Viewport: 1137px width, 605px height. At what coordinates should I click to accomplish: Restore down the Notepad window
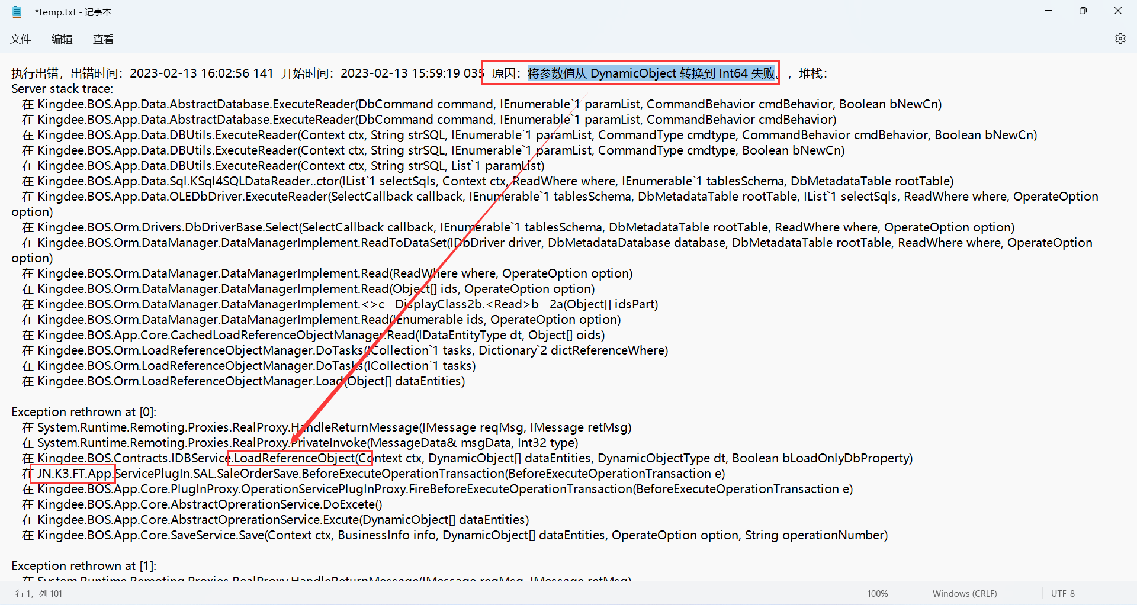[x=1083, y=11]
